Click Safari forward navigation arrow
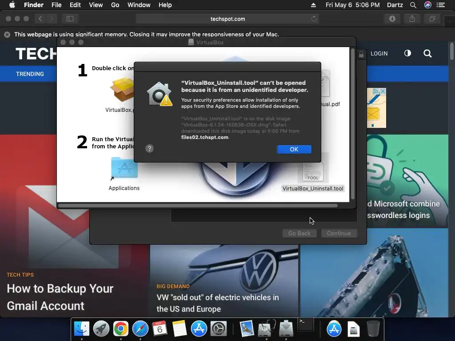This screenshot has width=455, height=341. tap(52, 19)
